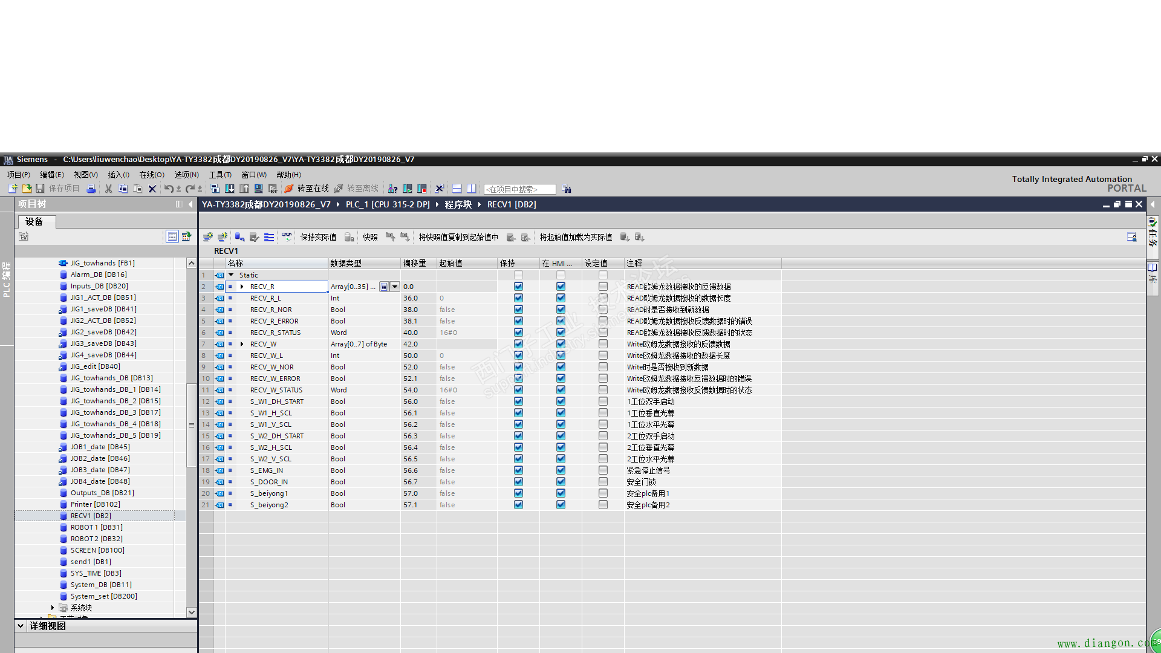Viewport: 1161px width, 653px height.
Task: Toggle the HMI checkbox for S_EMG_IN row
Action: pos(561,470)
